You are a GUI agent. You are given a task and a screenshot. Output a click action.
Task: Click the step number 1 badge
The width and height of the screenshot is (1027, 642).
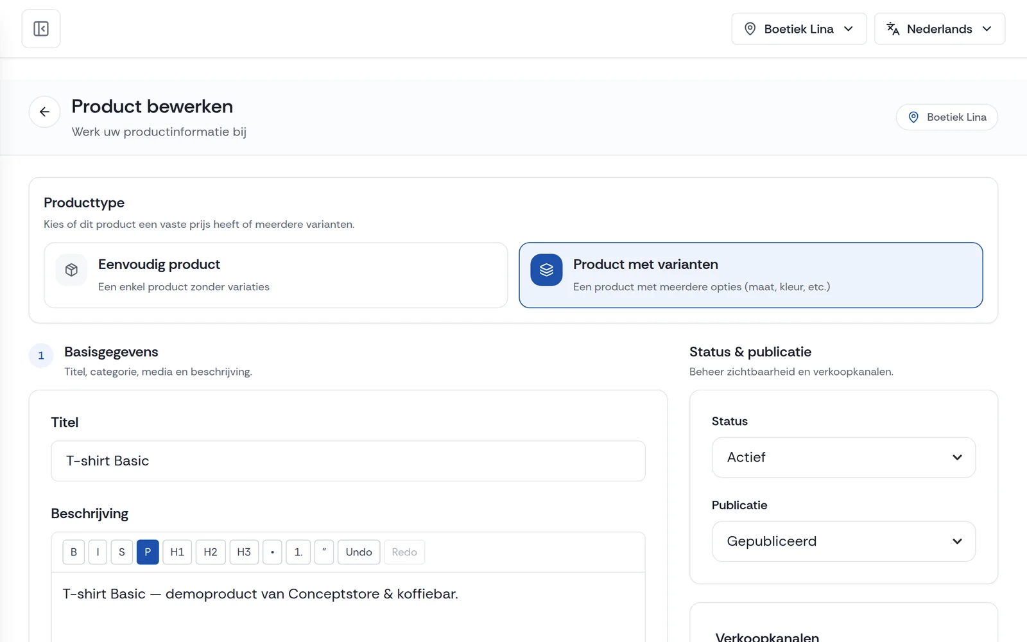click(x=41, y=356)
